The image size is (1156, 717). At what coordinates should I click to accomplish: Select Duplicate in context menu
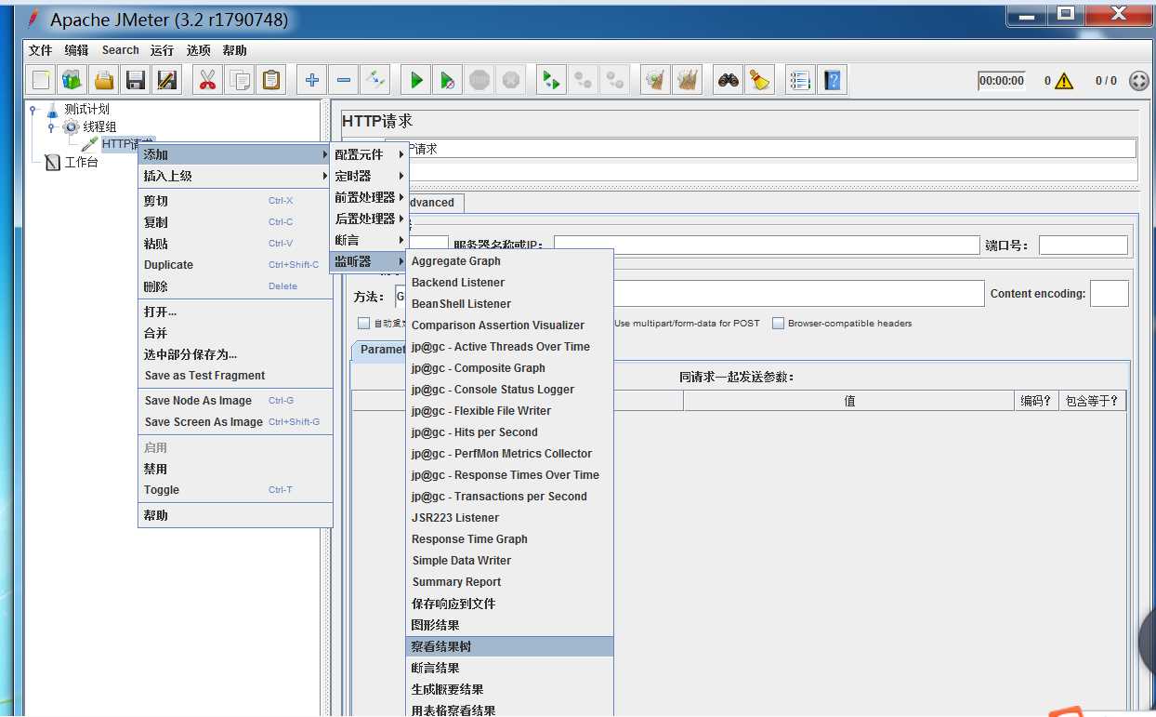click(235, 265)
